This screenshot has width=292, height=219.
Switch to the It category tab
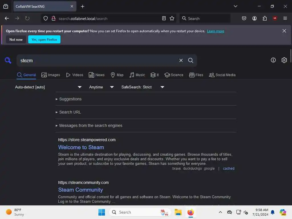(155, 75)
